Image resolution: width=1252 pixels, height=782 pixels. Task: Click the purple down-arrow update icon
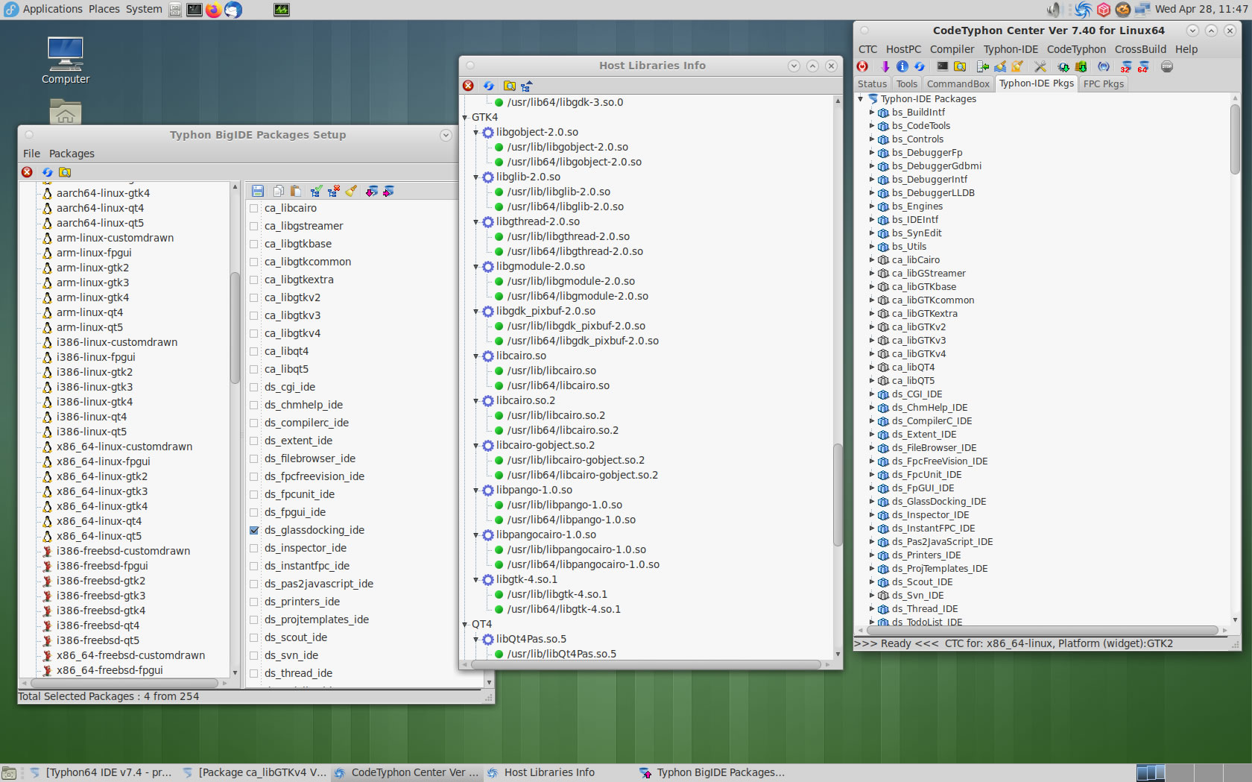pos(885,66)
